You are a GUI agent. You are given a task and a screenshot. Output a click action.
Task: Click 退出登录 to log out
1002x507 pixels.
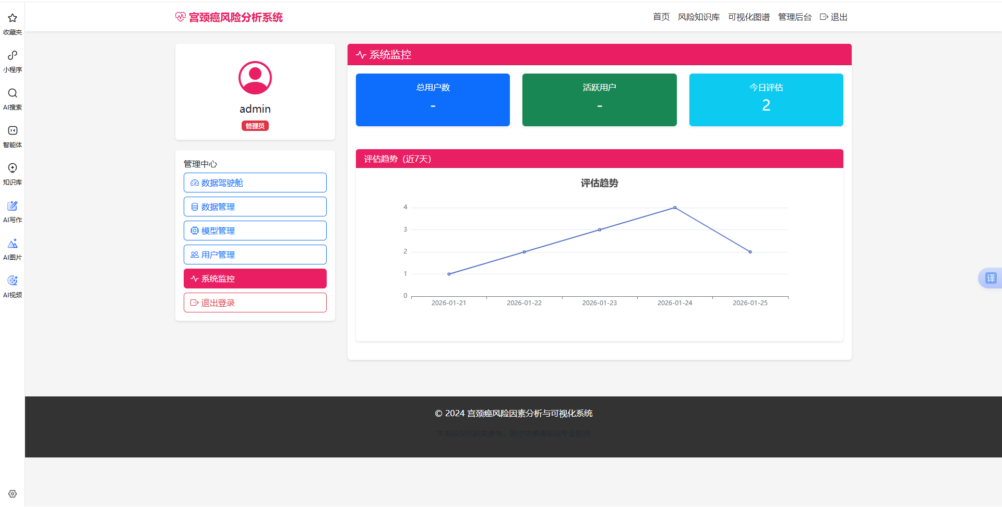coord(255,302)
